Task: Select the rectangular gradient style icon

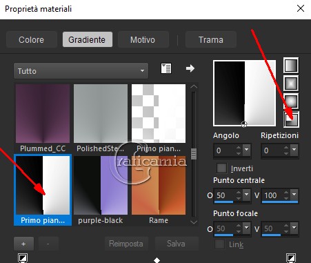Action: [291, 84]
